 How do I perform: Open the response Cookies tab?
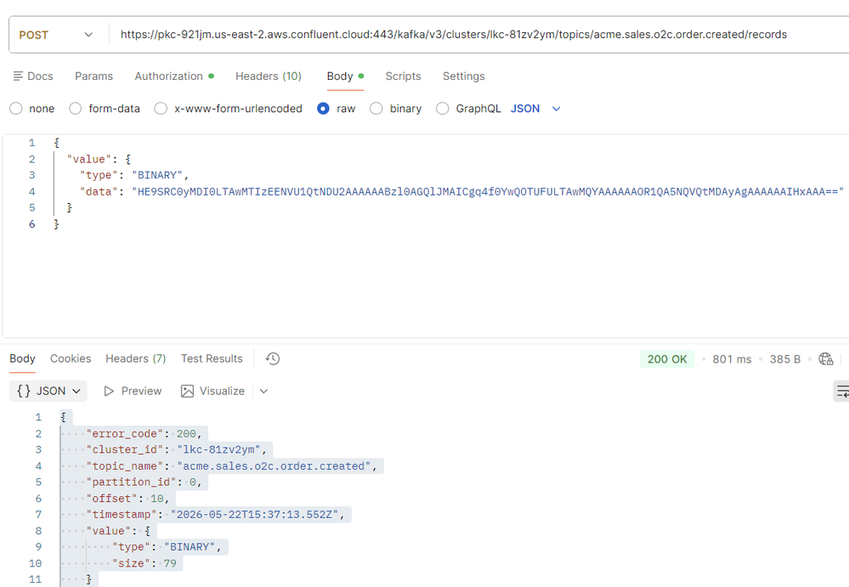71,358
